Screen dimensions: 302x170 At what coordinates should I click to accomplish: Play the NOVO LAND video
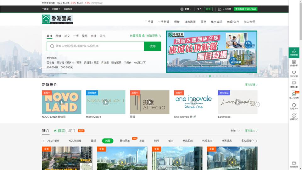[61, 102]
